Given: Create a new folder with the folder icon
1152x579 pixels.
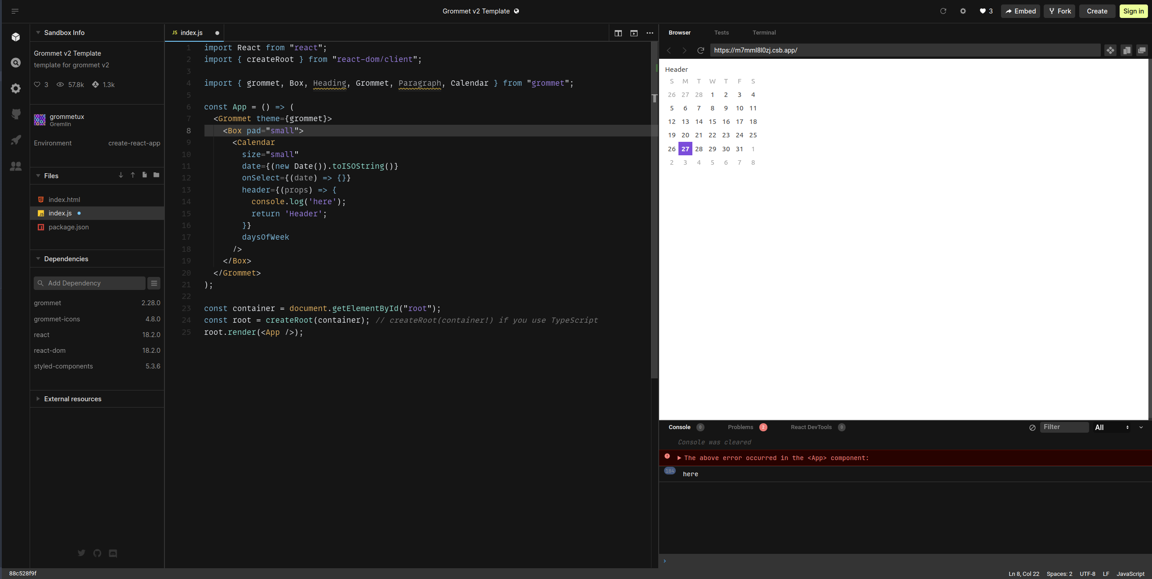Looking at the screenshot, I should click(x=156, y=175).
